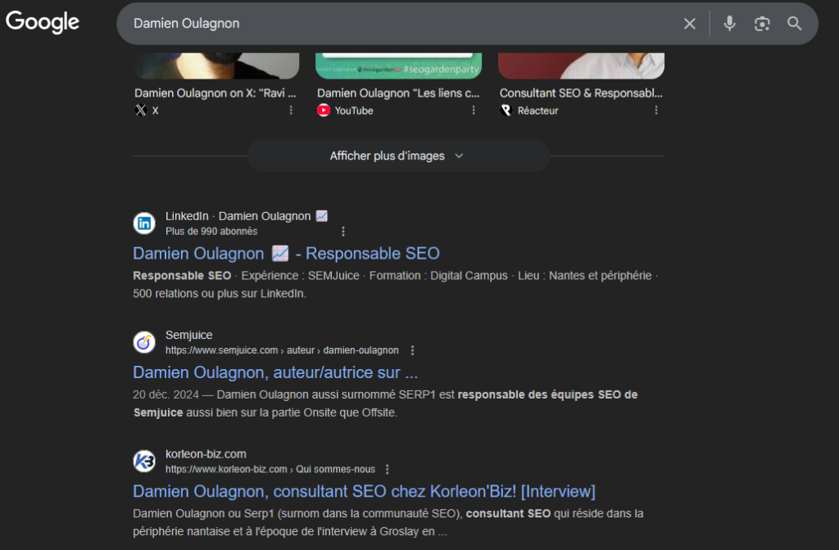Open more options for the YouTube image result

point(474,110)
